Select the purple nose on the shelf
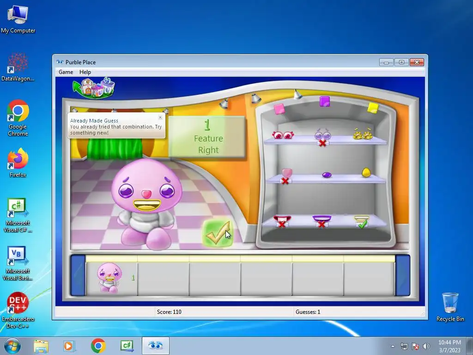 pos(327,175)
